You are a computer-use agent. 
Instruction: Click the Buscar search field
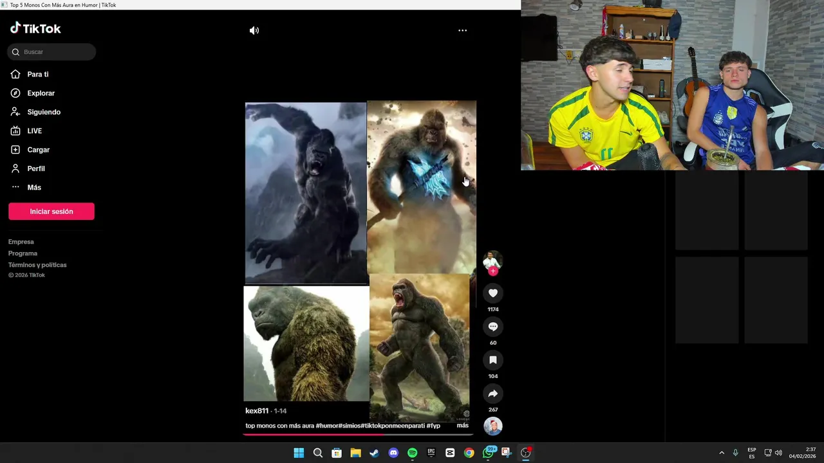click(51, 52)
